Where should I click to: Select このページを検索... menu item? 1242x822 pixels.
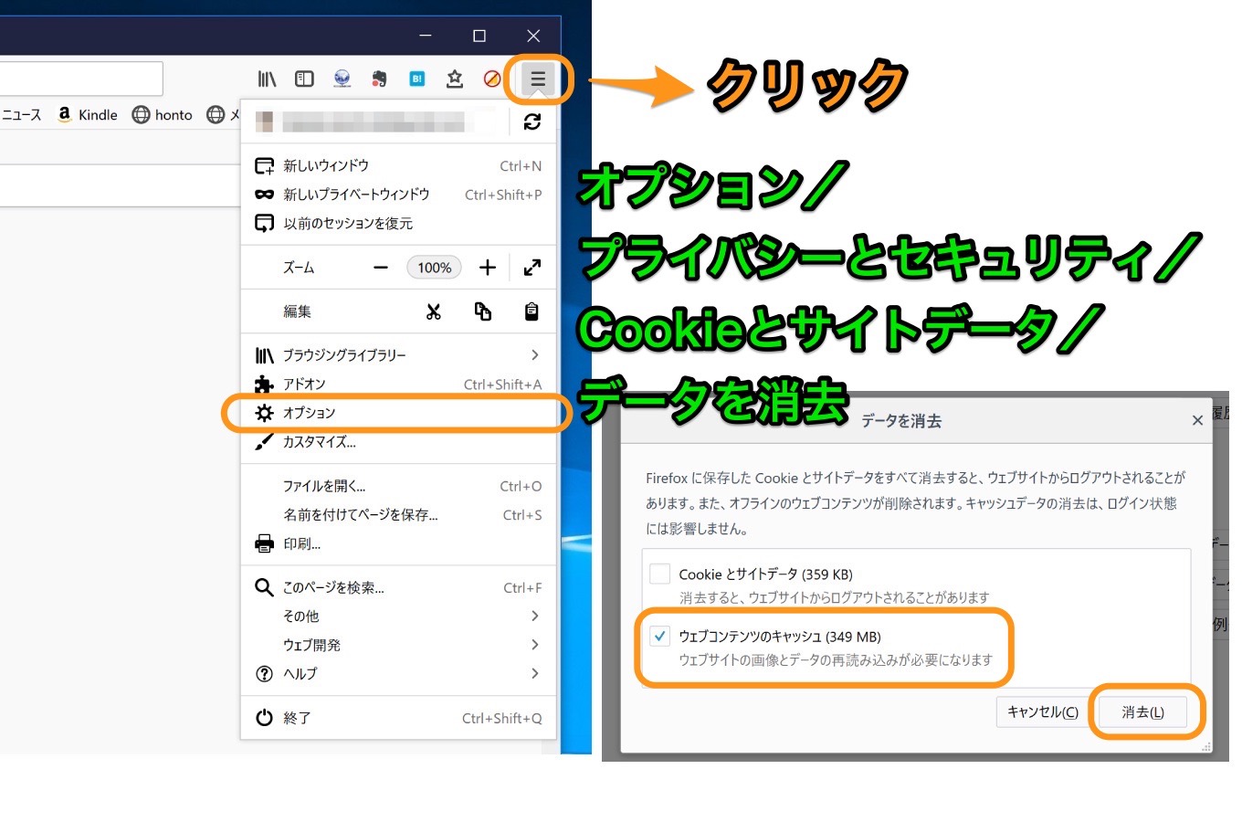(x=398, y=587)
